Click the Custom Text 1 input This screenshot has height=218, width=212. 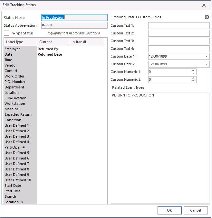pyautogui.click(x=178, y=25)
